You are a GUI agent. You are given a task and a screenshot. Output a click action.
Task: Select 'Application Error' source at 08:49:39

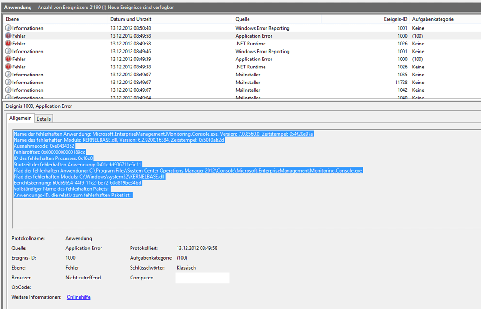(x=254, y=59)
